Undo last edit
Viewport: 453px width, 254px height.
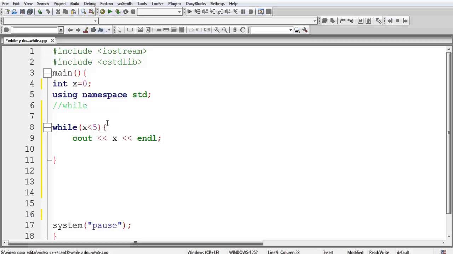[40, 12]
